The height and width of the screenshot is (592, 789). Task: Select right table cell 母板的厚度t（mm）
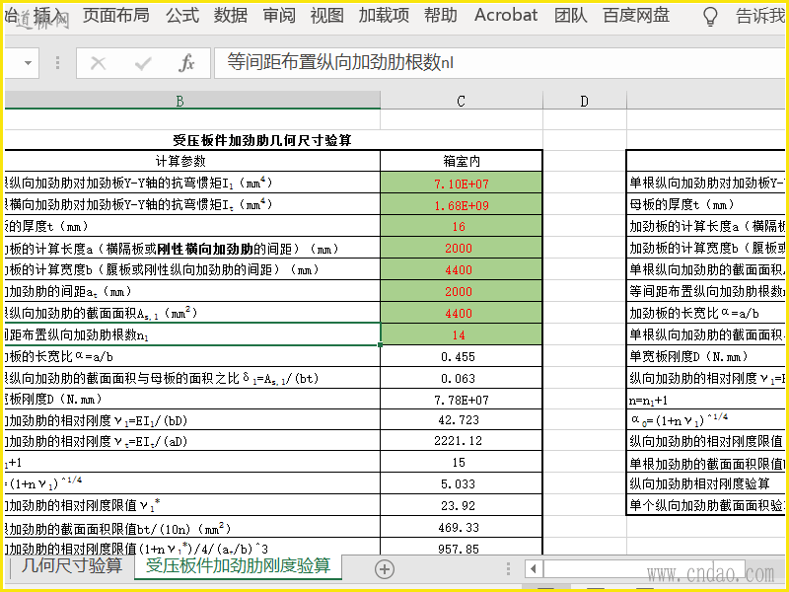(x=706, y=205)
